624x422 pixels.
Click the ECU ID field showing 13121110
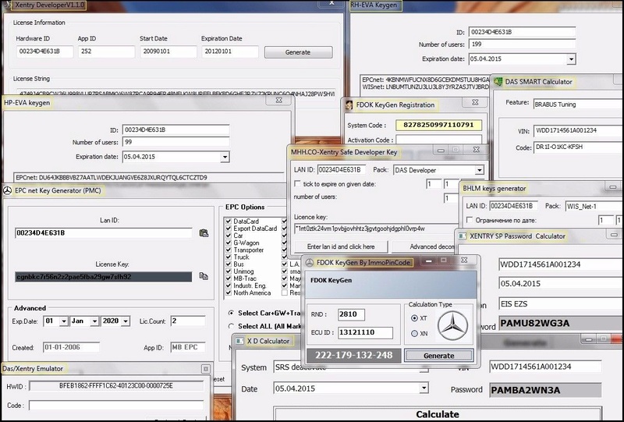(x=365, y=332)
